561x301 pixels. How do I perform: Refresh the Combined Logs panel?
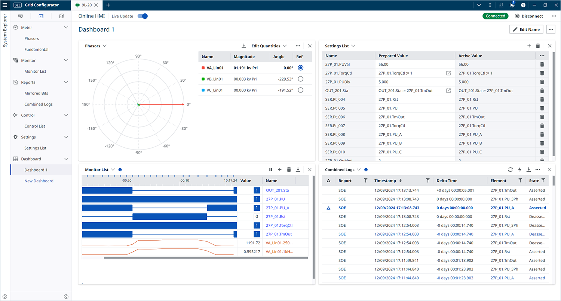pyautogui.click(x=511, y=170)
